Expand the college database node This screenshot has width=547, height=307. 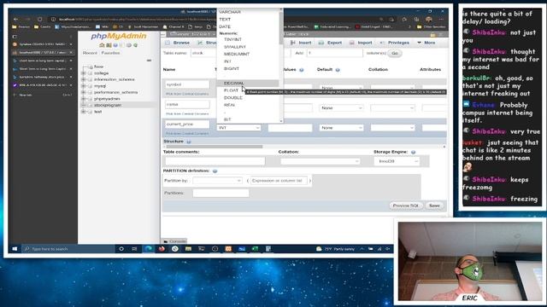click(84, 73)
